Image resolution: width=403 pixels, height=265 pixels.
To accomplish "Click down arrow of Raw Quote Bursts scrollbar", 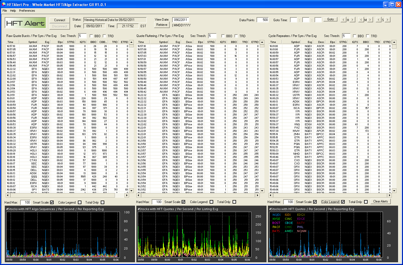I will tap(131, 191).
